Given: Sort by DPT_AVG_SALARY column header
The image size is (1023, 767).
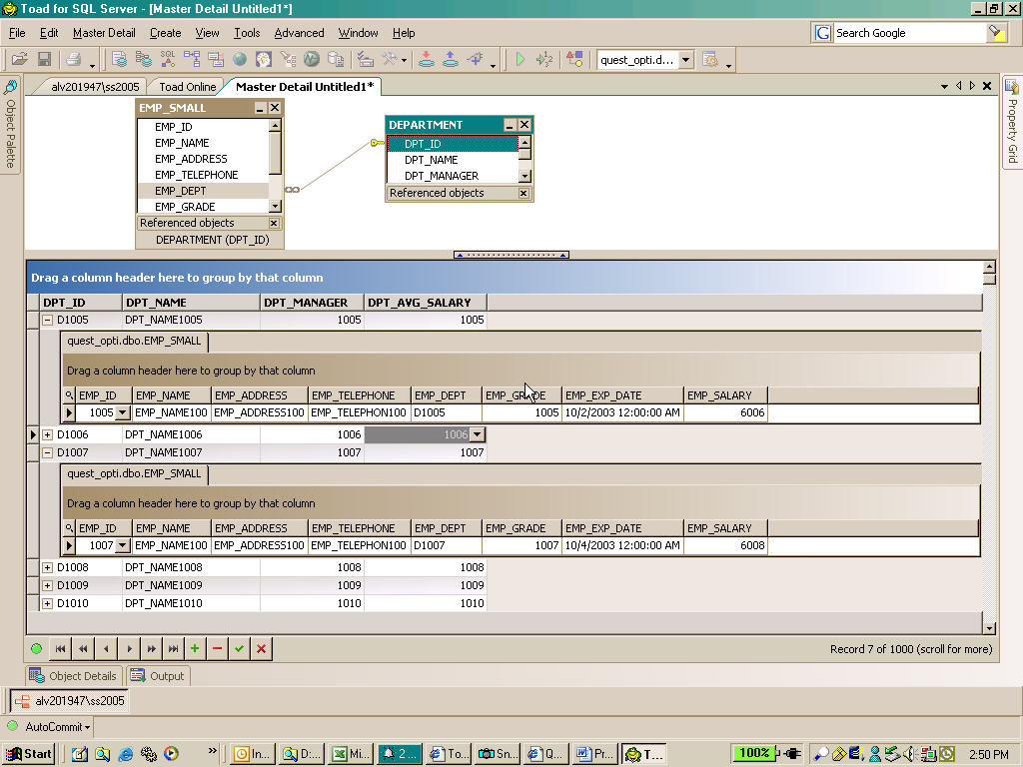Looking at the screenshot, I should [x=425, y=303].
